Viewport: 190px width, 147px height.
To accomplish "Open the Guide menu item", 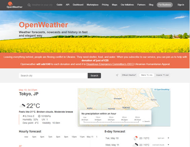I will [x=60, y=5].
